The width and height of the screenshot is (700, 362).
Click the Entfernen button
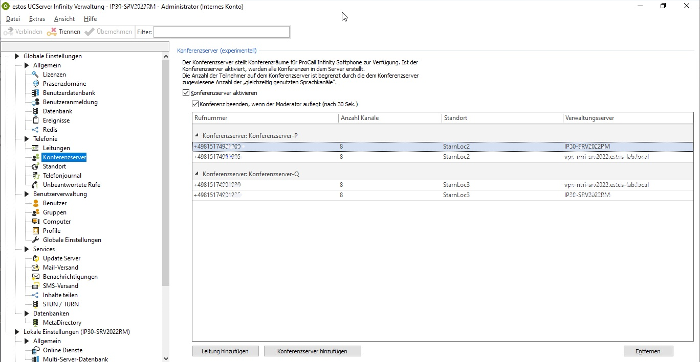click(x=648, y=351)
